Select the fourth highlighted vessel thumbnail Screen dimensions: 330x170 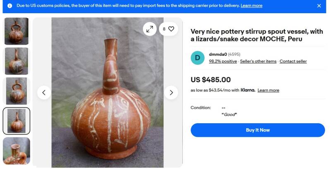click(17, 121)
